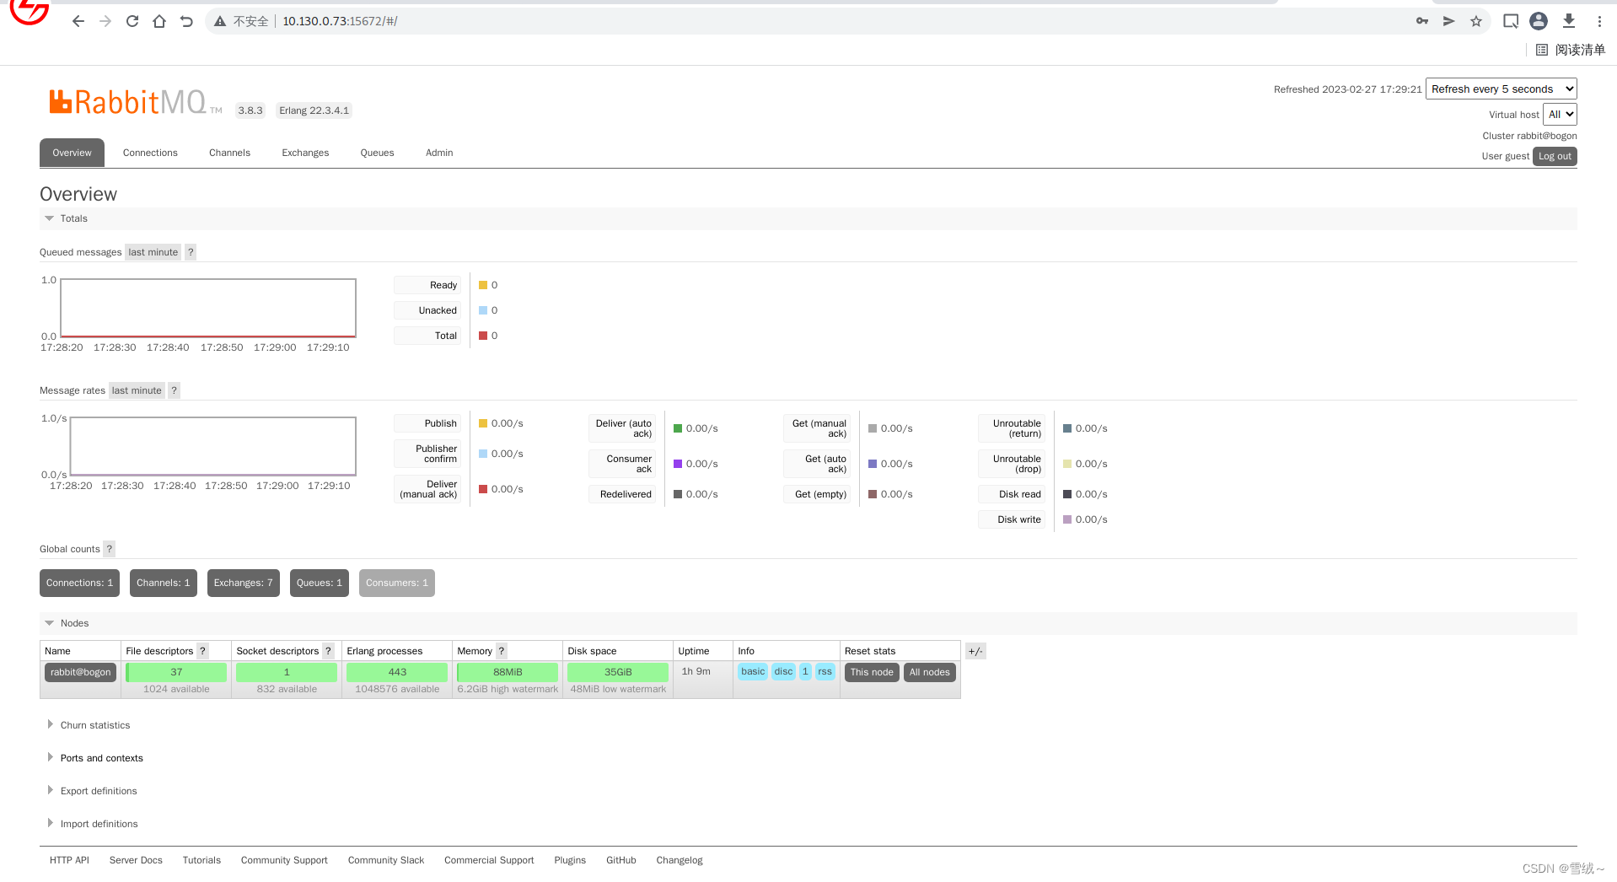Switch to the Exchanges tab
This screenshot has width=1617, height=882.
(305, 153)
